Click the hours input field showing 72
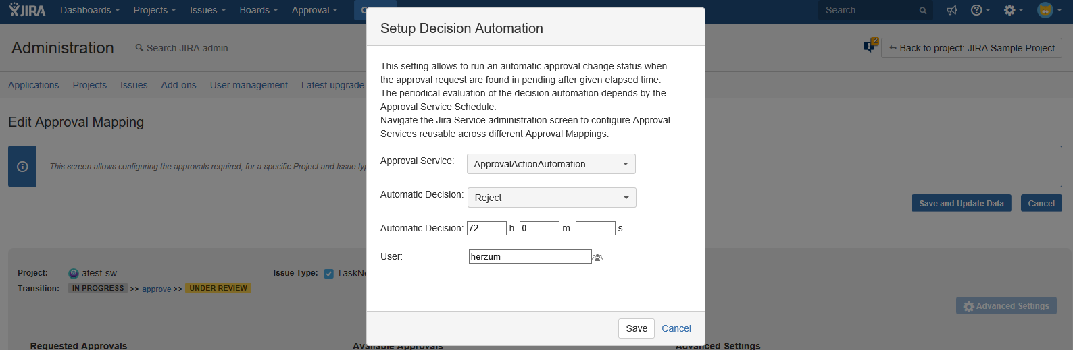1073x350 pixels. click(486, 229)
